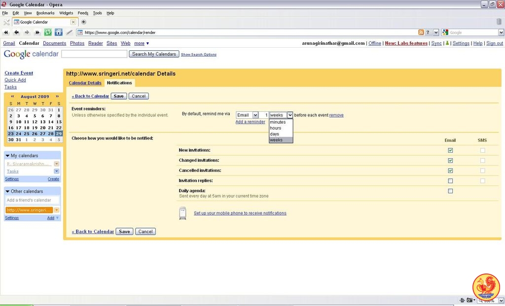The width and height of the screenshot is (505, 306).
Task: Go back with the Back arrow
Action: tap(16, 33)
